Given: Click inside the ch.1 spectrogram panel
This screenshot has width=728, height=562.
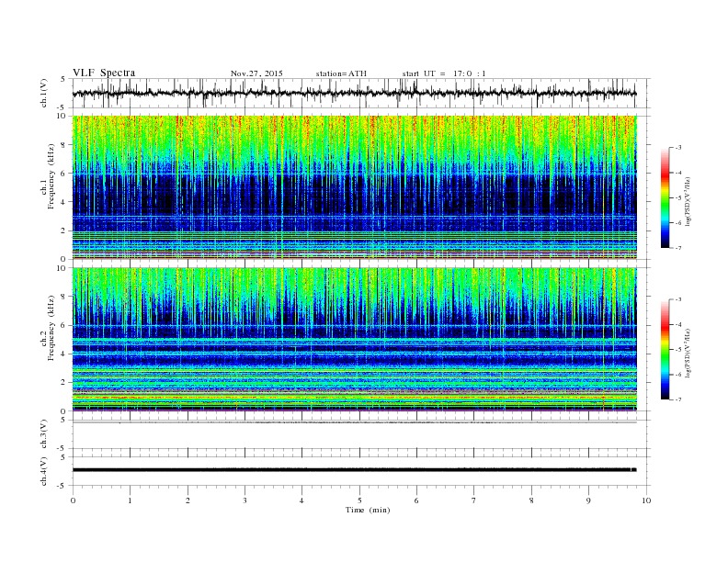Looking at the screenshot, I should tap(355, 187).
